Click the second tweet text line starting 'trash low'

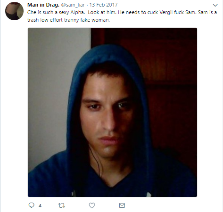(68, 20)
